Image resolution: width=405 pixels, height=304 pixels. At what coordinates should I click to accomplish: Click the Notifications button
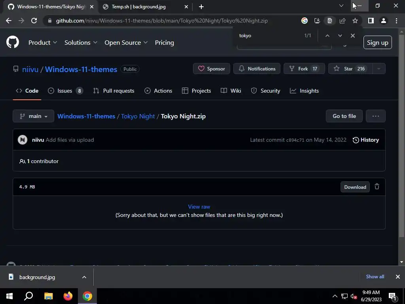(257, 69)
